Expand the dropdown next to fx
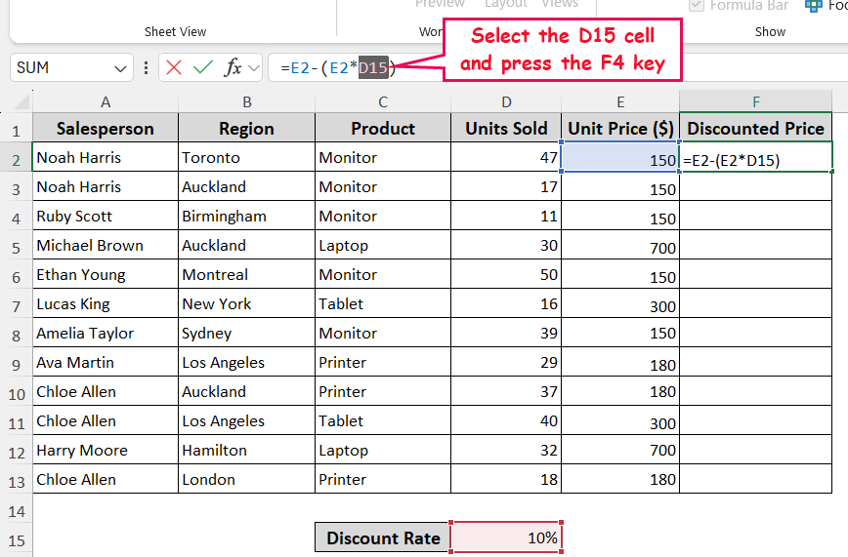848x557 pixels. [254, 68]
